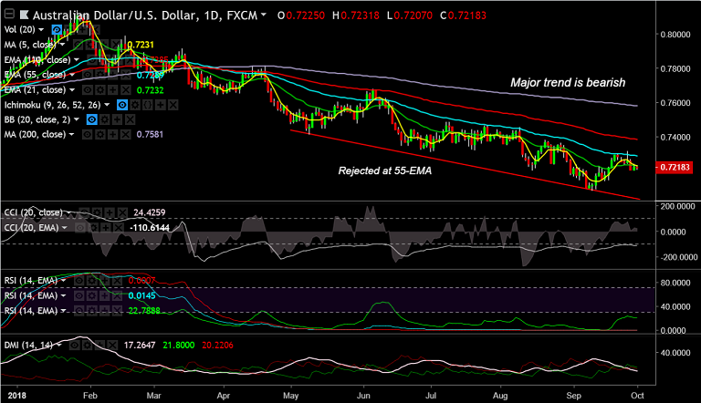Open settings gear for EMA (21, close)
Screen dimensions: 701x403
pyautogui.click(x=100, y=89)
